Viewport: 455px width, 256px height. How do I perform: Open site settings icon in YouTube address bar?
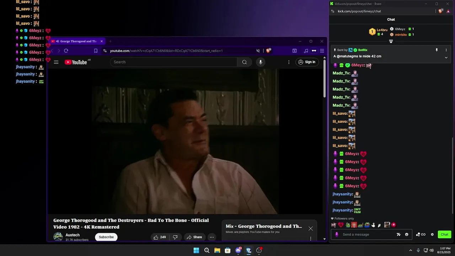coord(105,51)
